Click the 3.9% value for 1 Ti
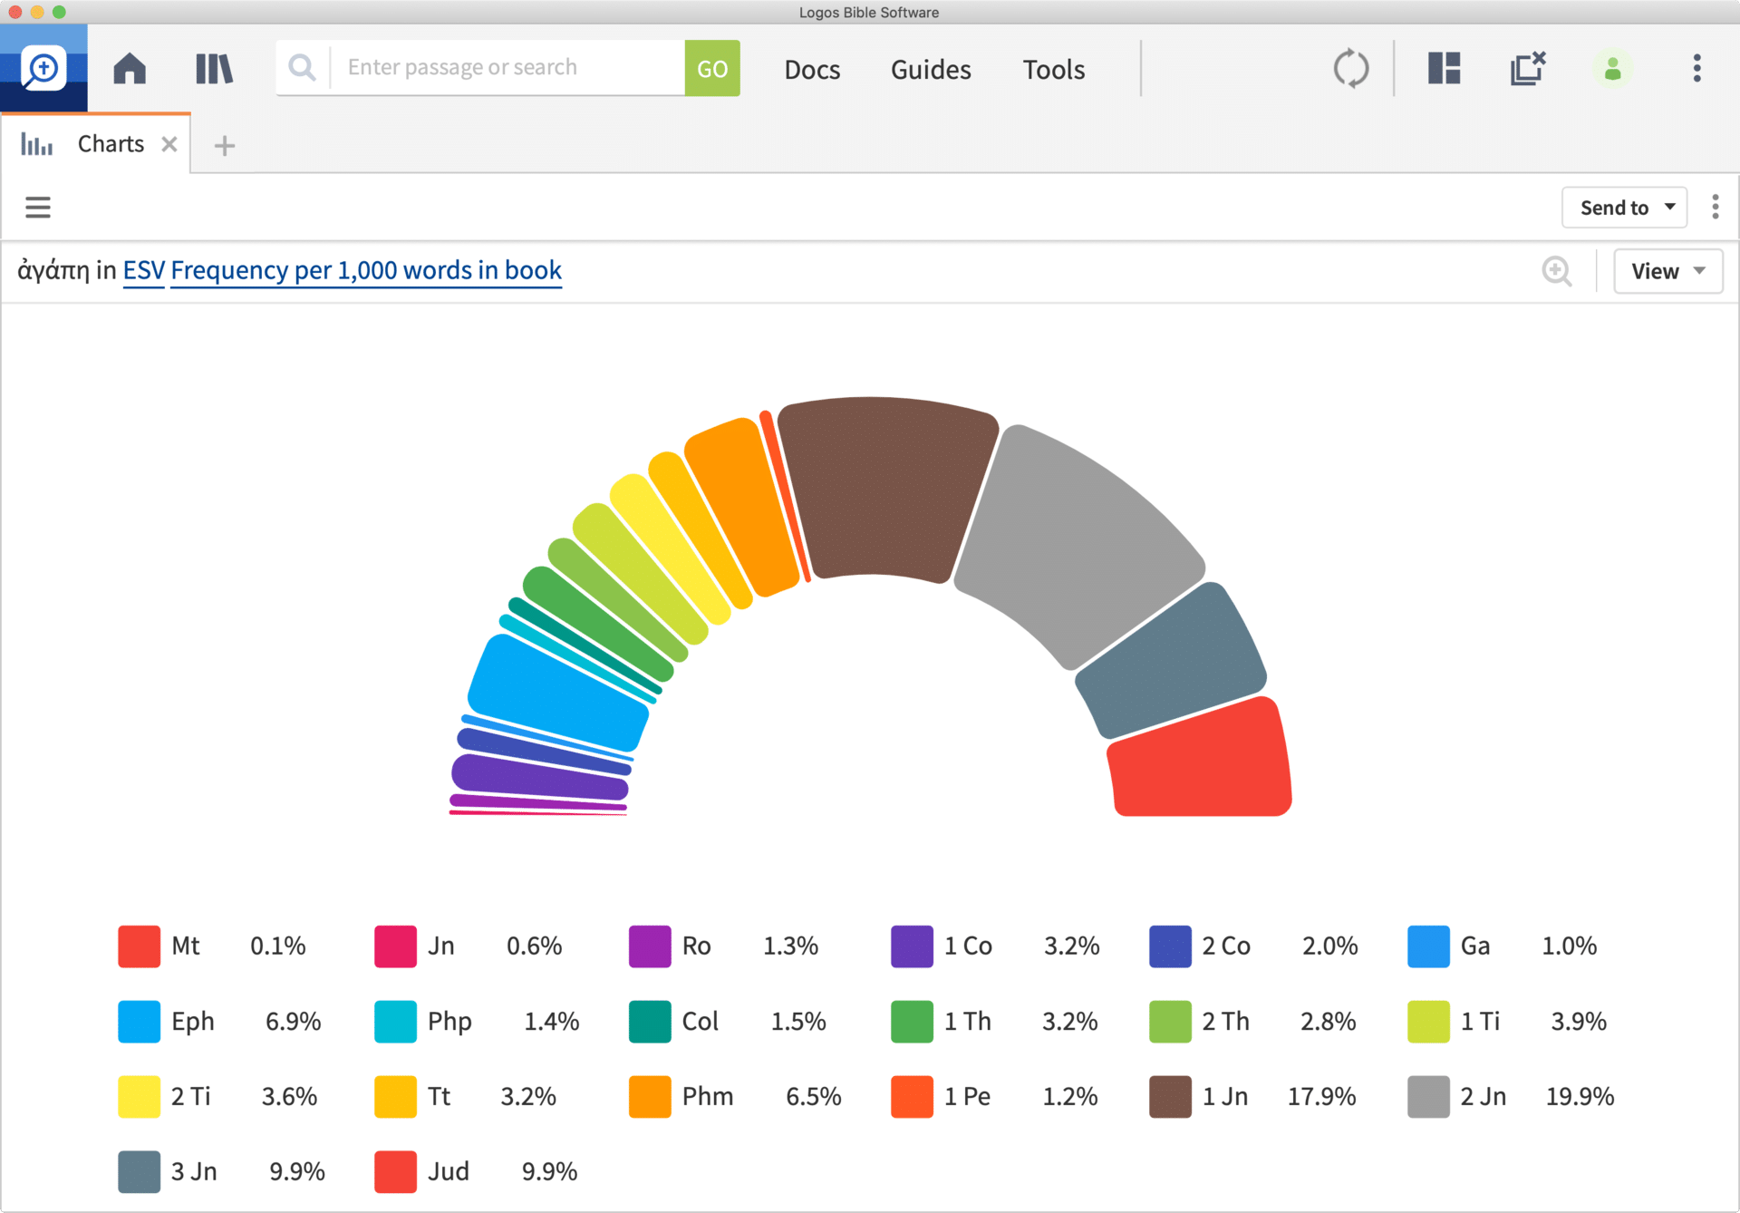 click(1579, 1022)
